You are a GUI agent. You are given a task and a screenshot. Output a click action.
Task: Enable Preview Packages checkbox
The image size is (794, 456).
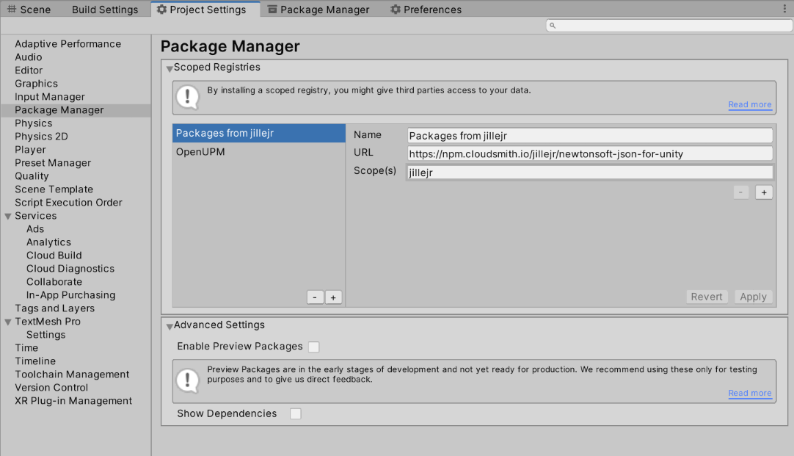click(314, 347)
